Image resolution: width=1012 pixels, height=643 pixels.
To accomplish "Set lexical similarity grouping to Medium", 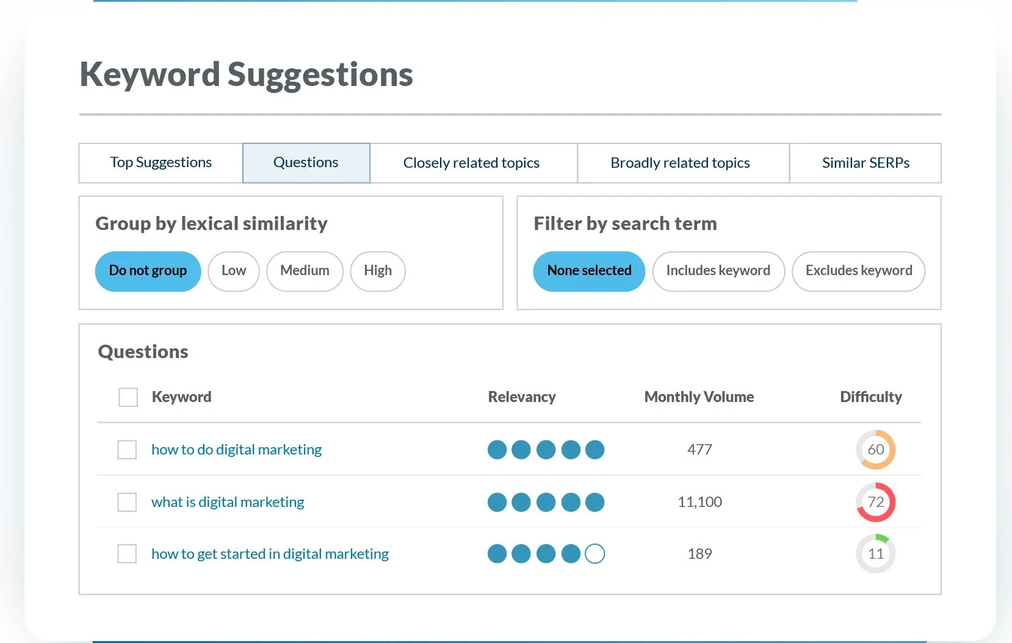I will pyautogui.click(x=305, y=271).
